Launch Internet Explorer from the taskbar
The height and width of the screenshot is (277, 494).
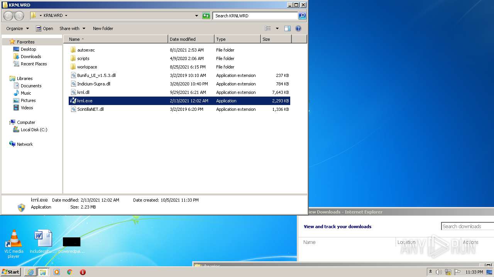30,272
